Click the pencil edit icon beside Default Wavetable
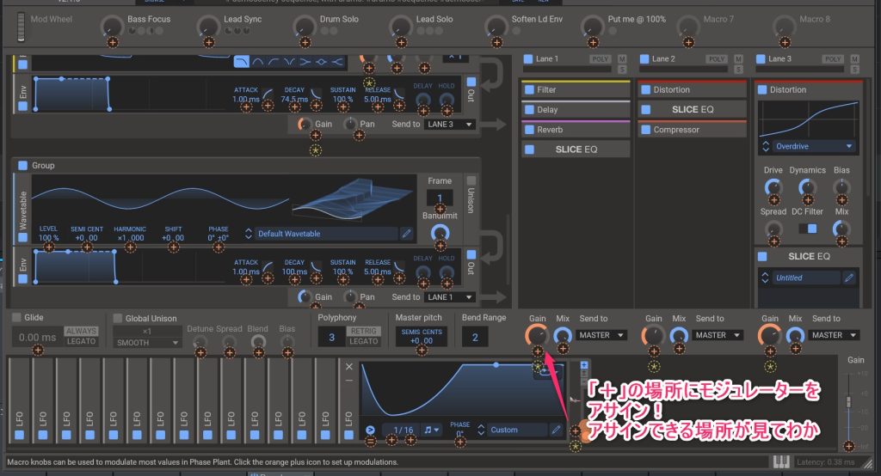The height and width of the screenshot is (476, 881). 406,233
